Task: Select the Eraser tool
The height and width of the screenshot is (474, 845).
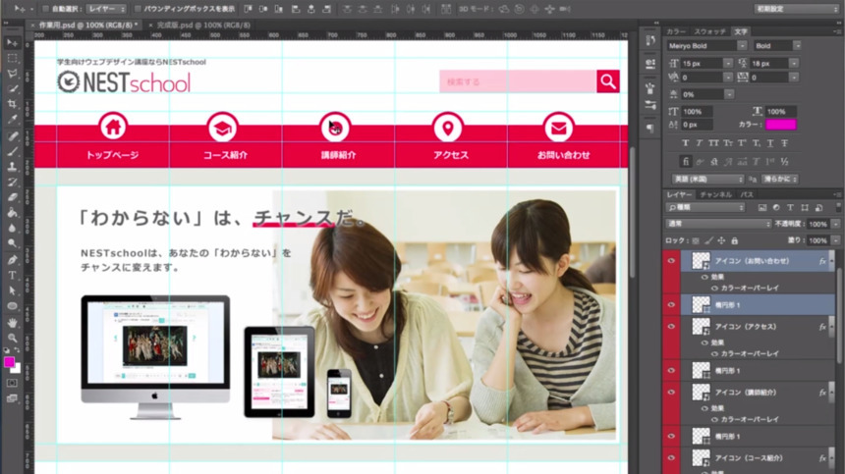Action: click(12, 197)
